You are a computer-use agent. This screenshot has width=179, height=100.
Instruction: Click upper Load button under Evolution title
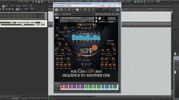point(89,29)
